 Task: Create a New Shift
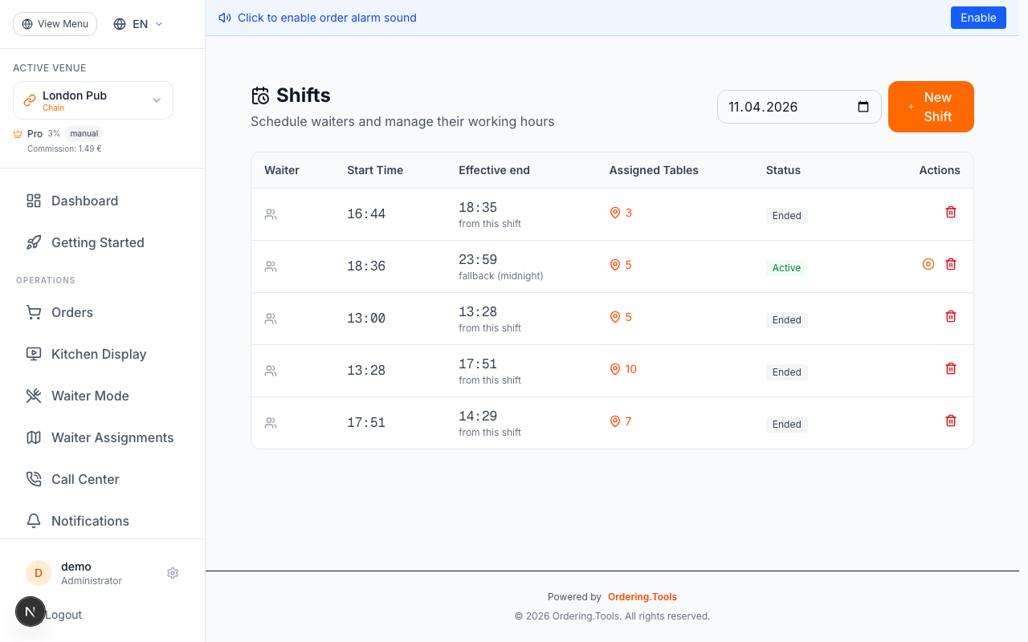tap(931, 107)
